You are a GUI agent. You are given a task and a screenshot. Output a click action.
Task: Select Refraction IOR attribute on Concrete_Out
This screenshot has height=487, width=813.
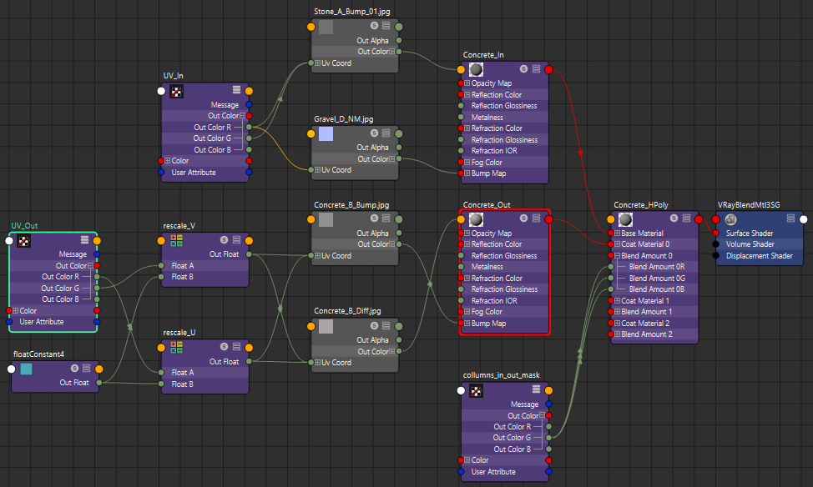(x=494, y=300)
